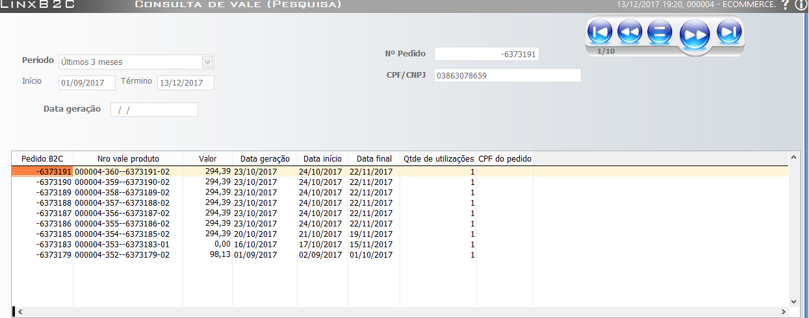Screen dimensions: 809x318
Task: Sort by Pedido B2C column header
Action: coord(42,158)
